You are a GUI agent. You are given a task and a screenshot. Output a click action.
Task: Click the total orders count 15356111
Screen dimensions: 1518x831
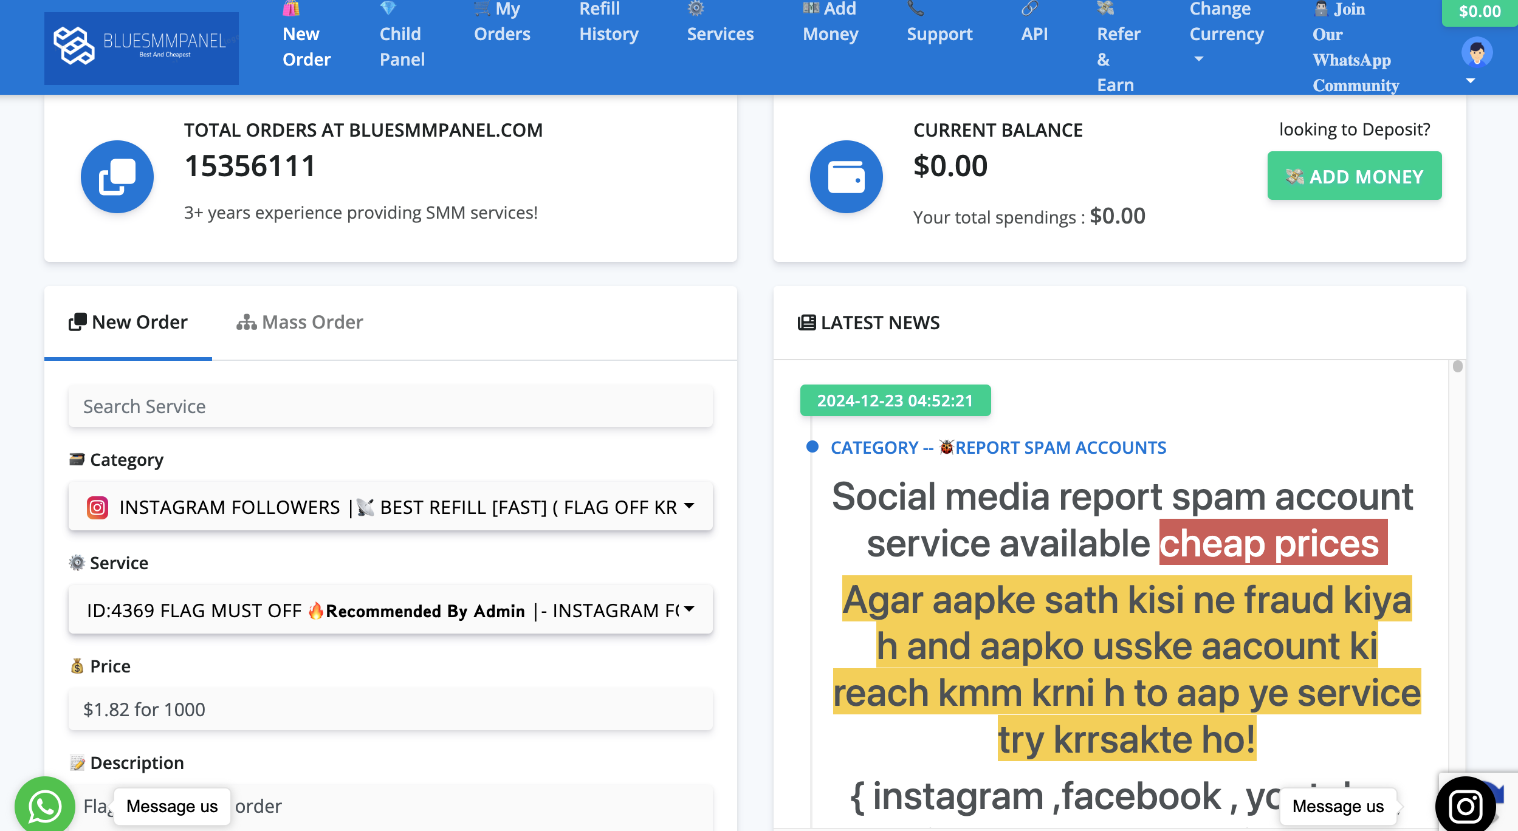pos(250,166)
